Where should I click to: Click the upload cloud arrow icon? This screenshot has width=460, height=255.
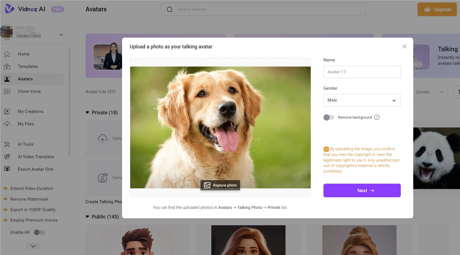[103, 138]
